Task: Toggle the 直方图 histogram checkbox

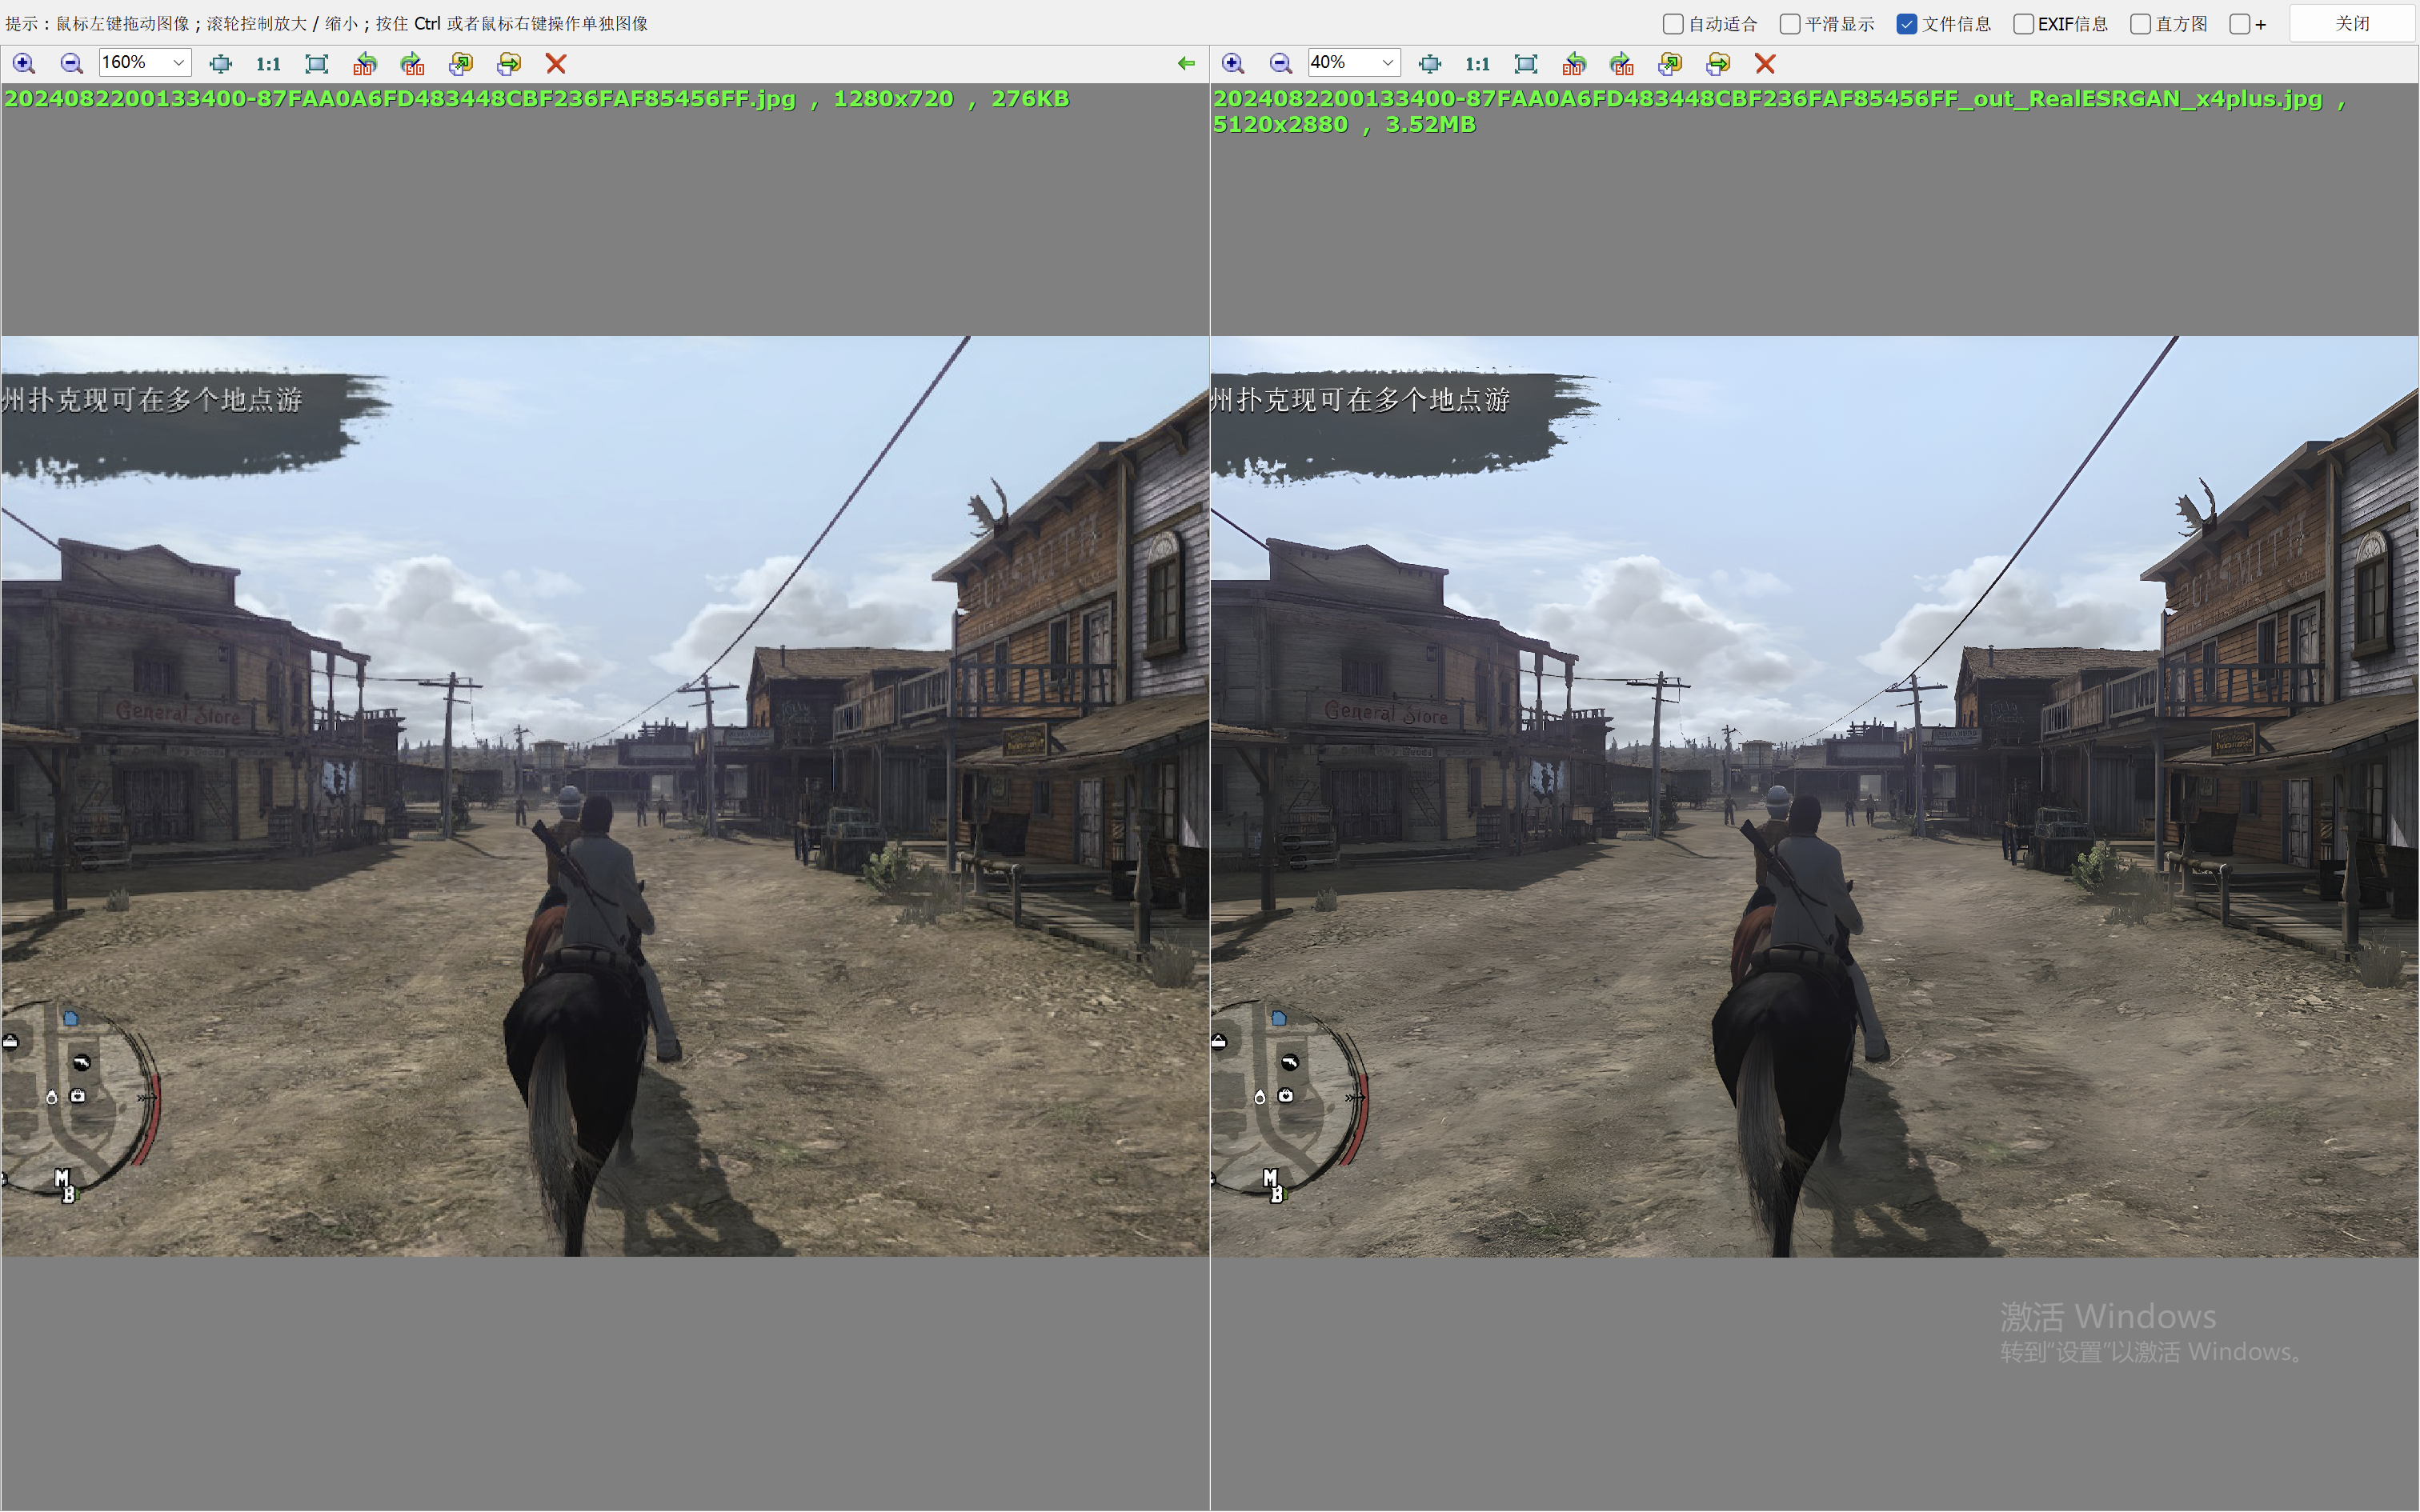Action: 2140,24
